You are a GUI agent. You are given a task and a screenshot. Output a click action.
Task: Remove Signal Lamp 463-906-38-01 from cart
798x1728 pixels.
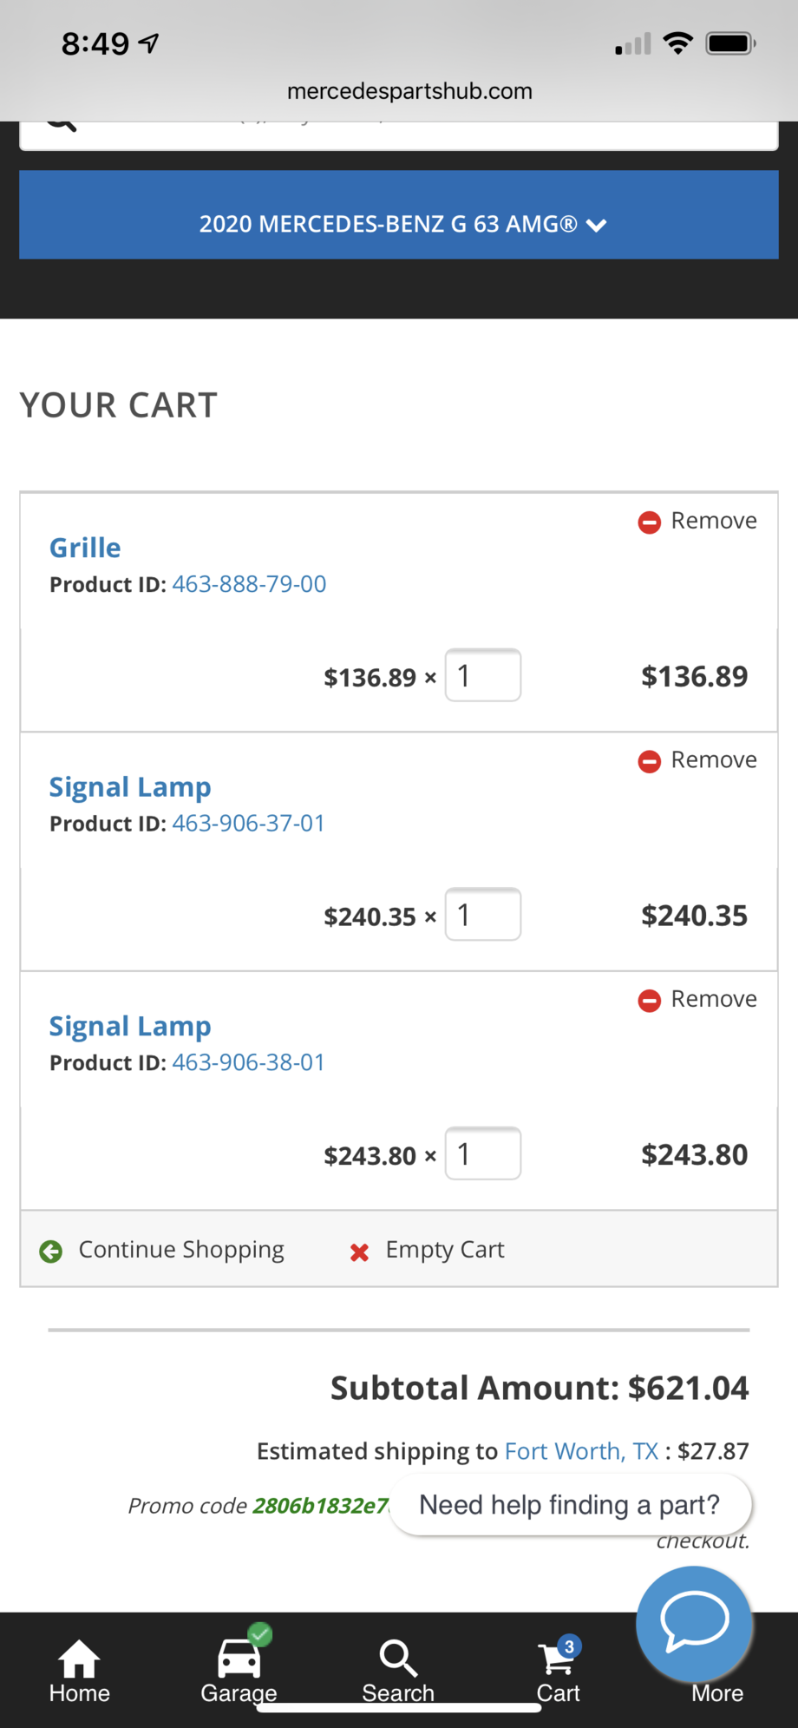(698, 999)
